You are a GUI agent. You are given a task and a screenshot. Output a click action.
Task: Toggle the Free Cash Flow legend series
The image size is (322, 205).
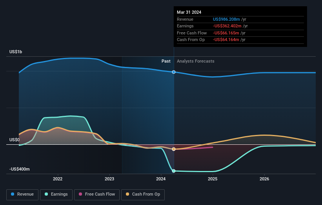(x=97, y=194)
